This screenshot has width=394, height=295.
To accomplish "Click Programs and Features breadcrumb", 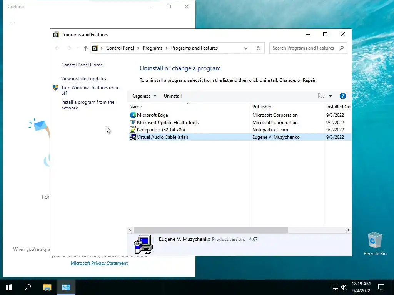I will pyautogui.click(x=194, y=48).
